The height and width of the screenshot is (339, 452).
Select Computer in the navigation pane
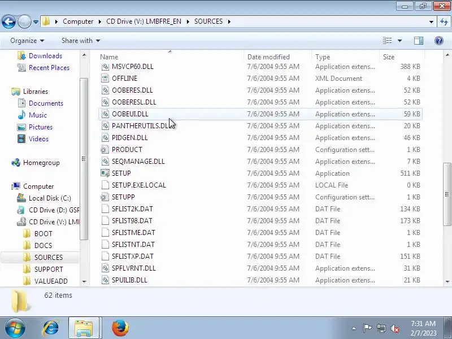38,186
